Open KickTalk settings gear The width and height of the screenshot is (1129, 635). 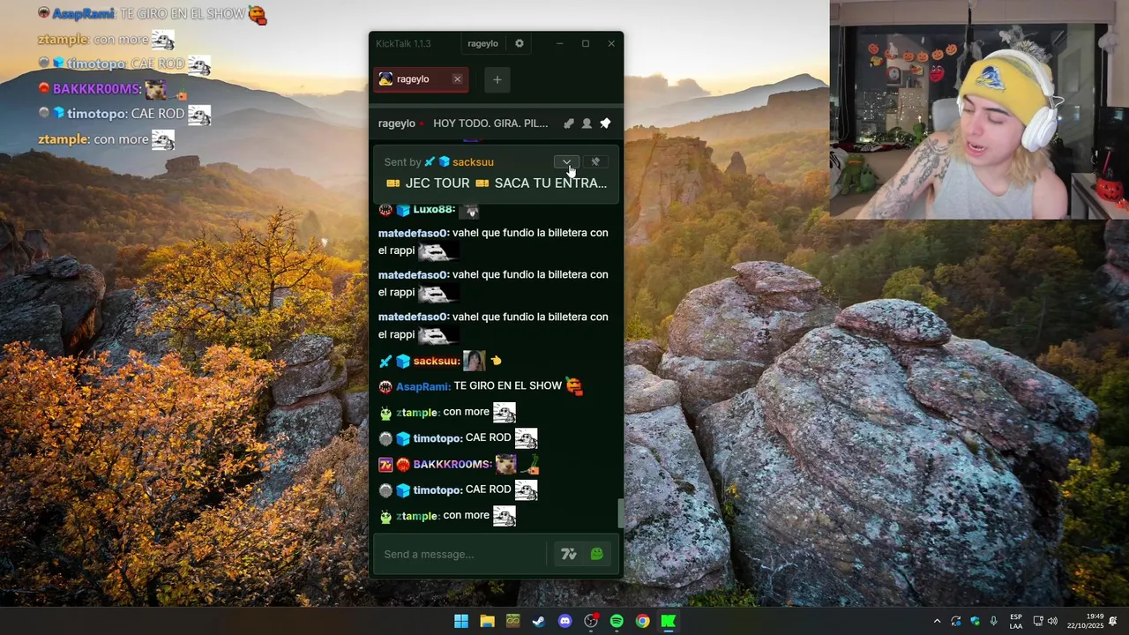coord(520,43)
